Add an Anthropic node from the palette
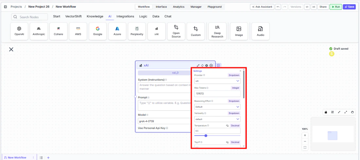Screen dimensions: 360x160 pos(39,31)
